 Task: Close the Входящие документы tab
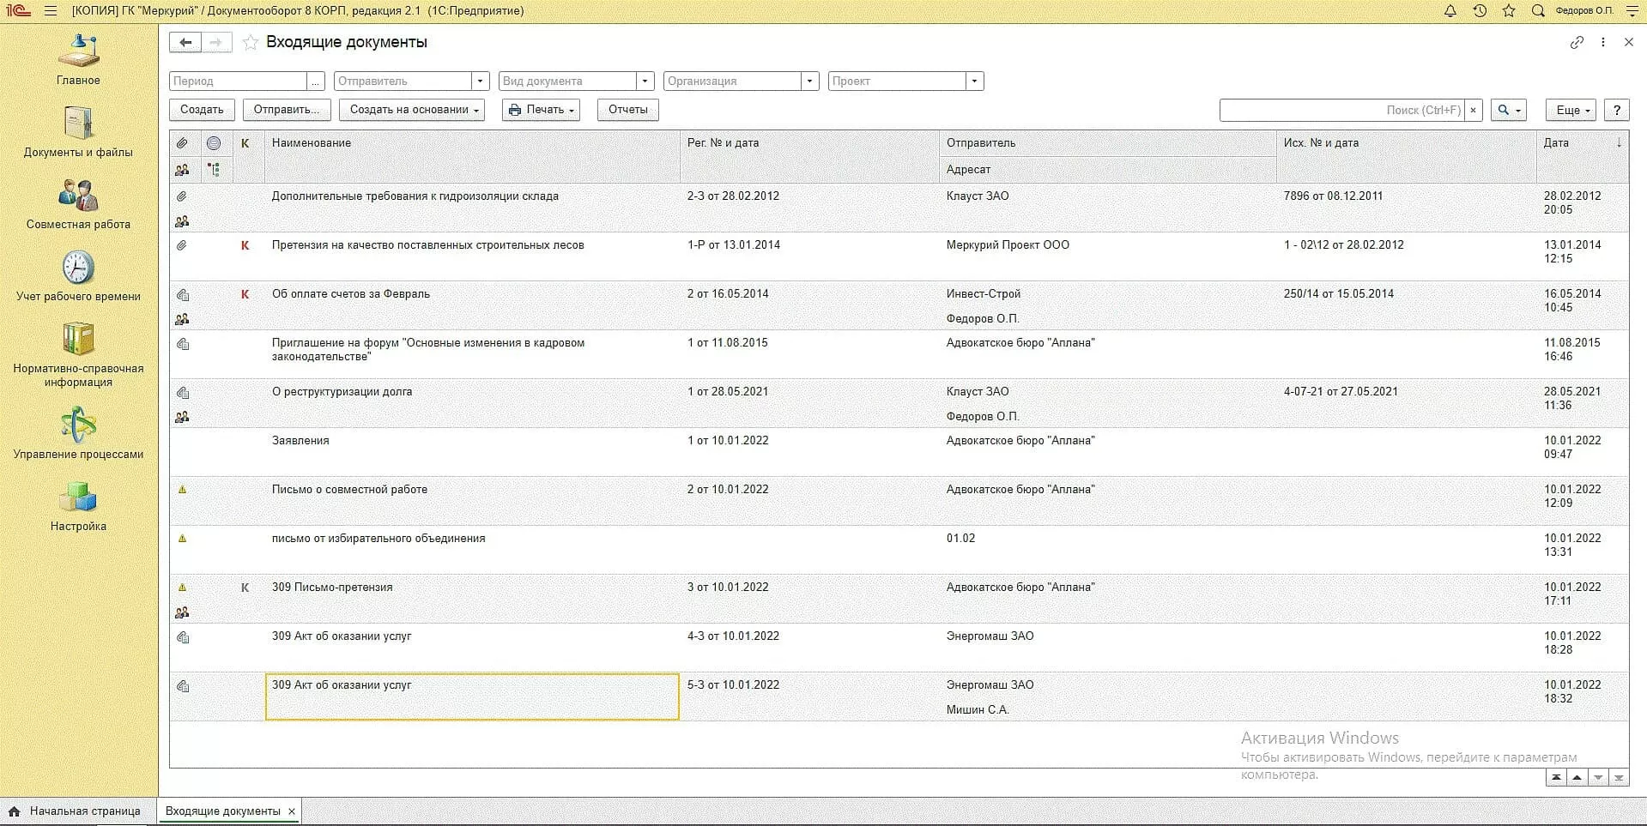[x=292, y=811]
